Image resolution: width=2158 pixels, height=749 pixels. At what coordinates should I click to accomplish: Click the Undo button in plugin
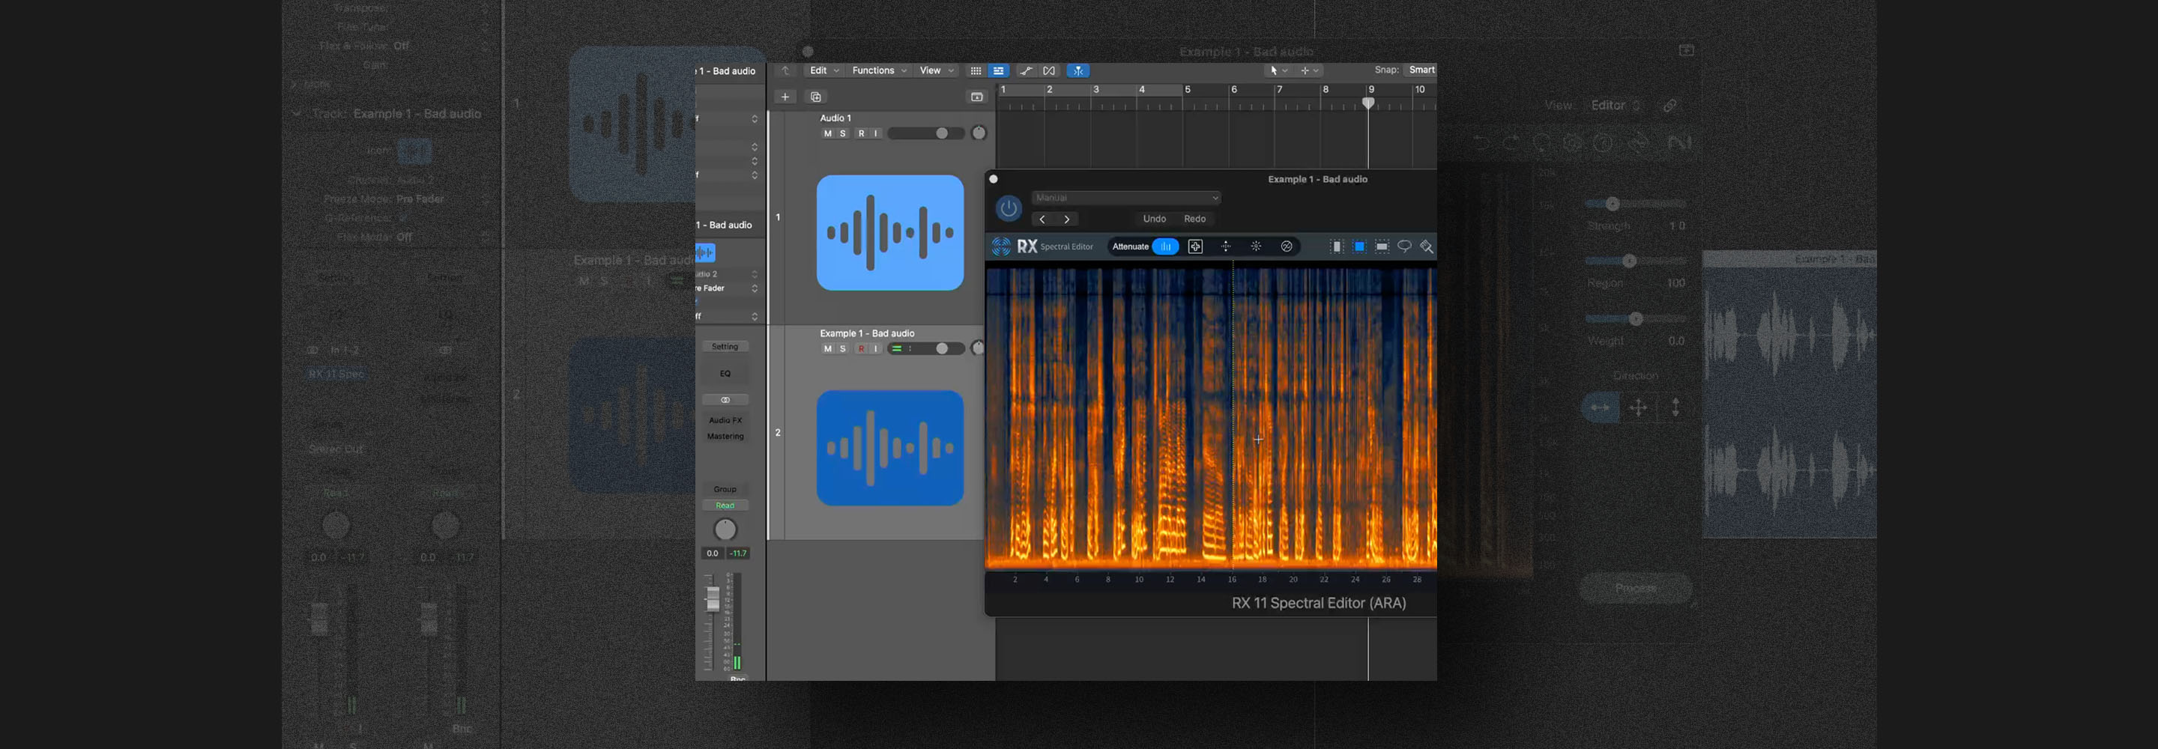(1155, 219)
